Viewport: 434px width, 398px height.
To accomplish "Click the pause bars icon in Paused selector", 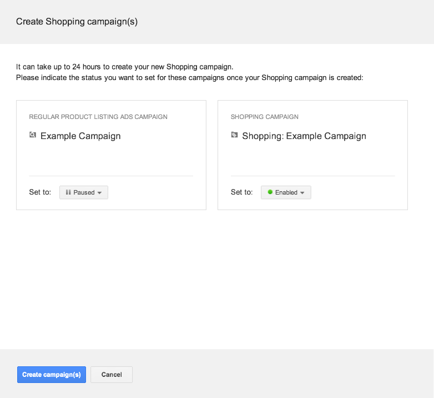I will [x=68, y=192].
